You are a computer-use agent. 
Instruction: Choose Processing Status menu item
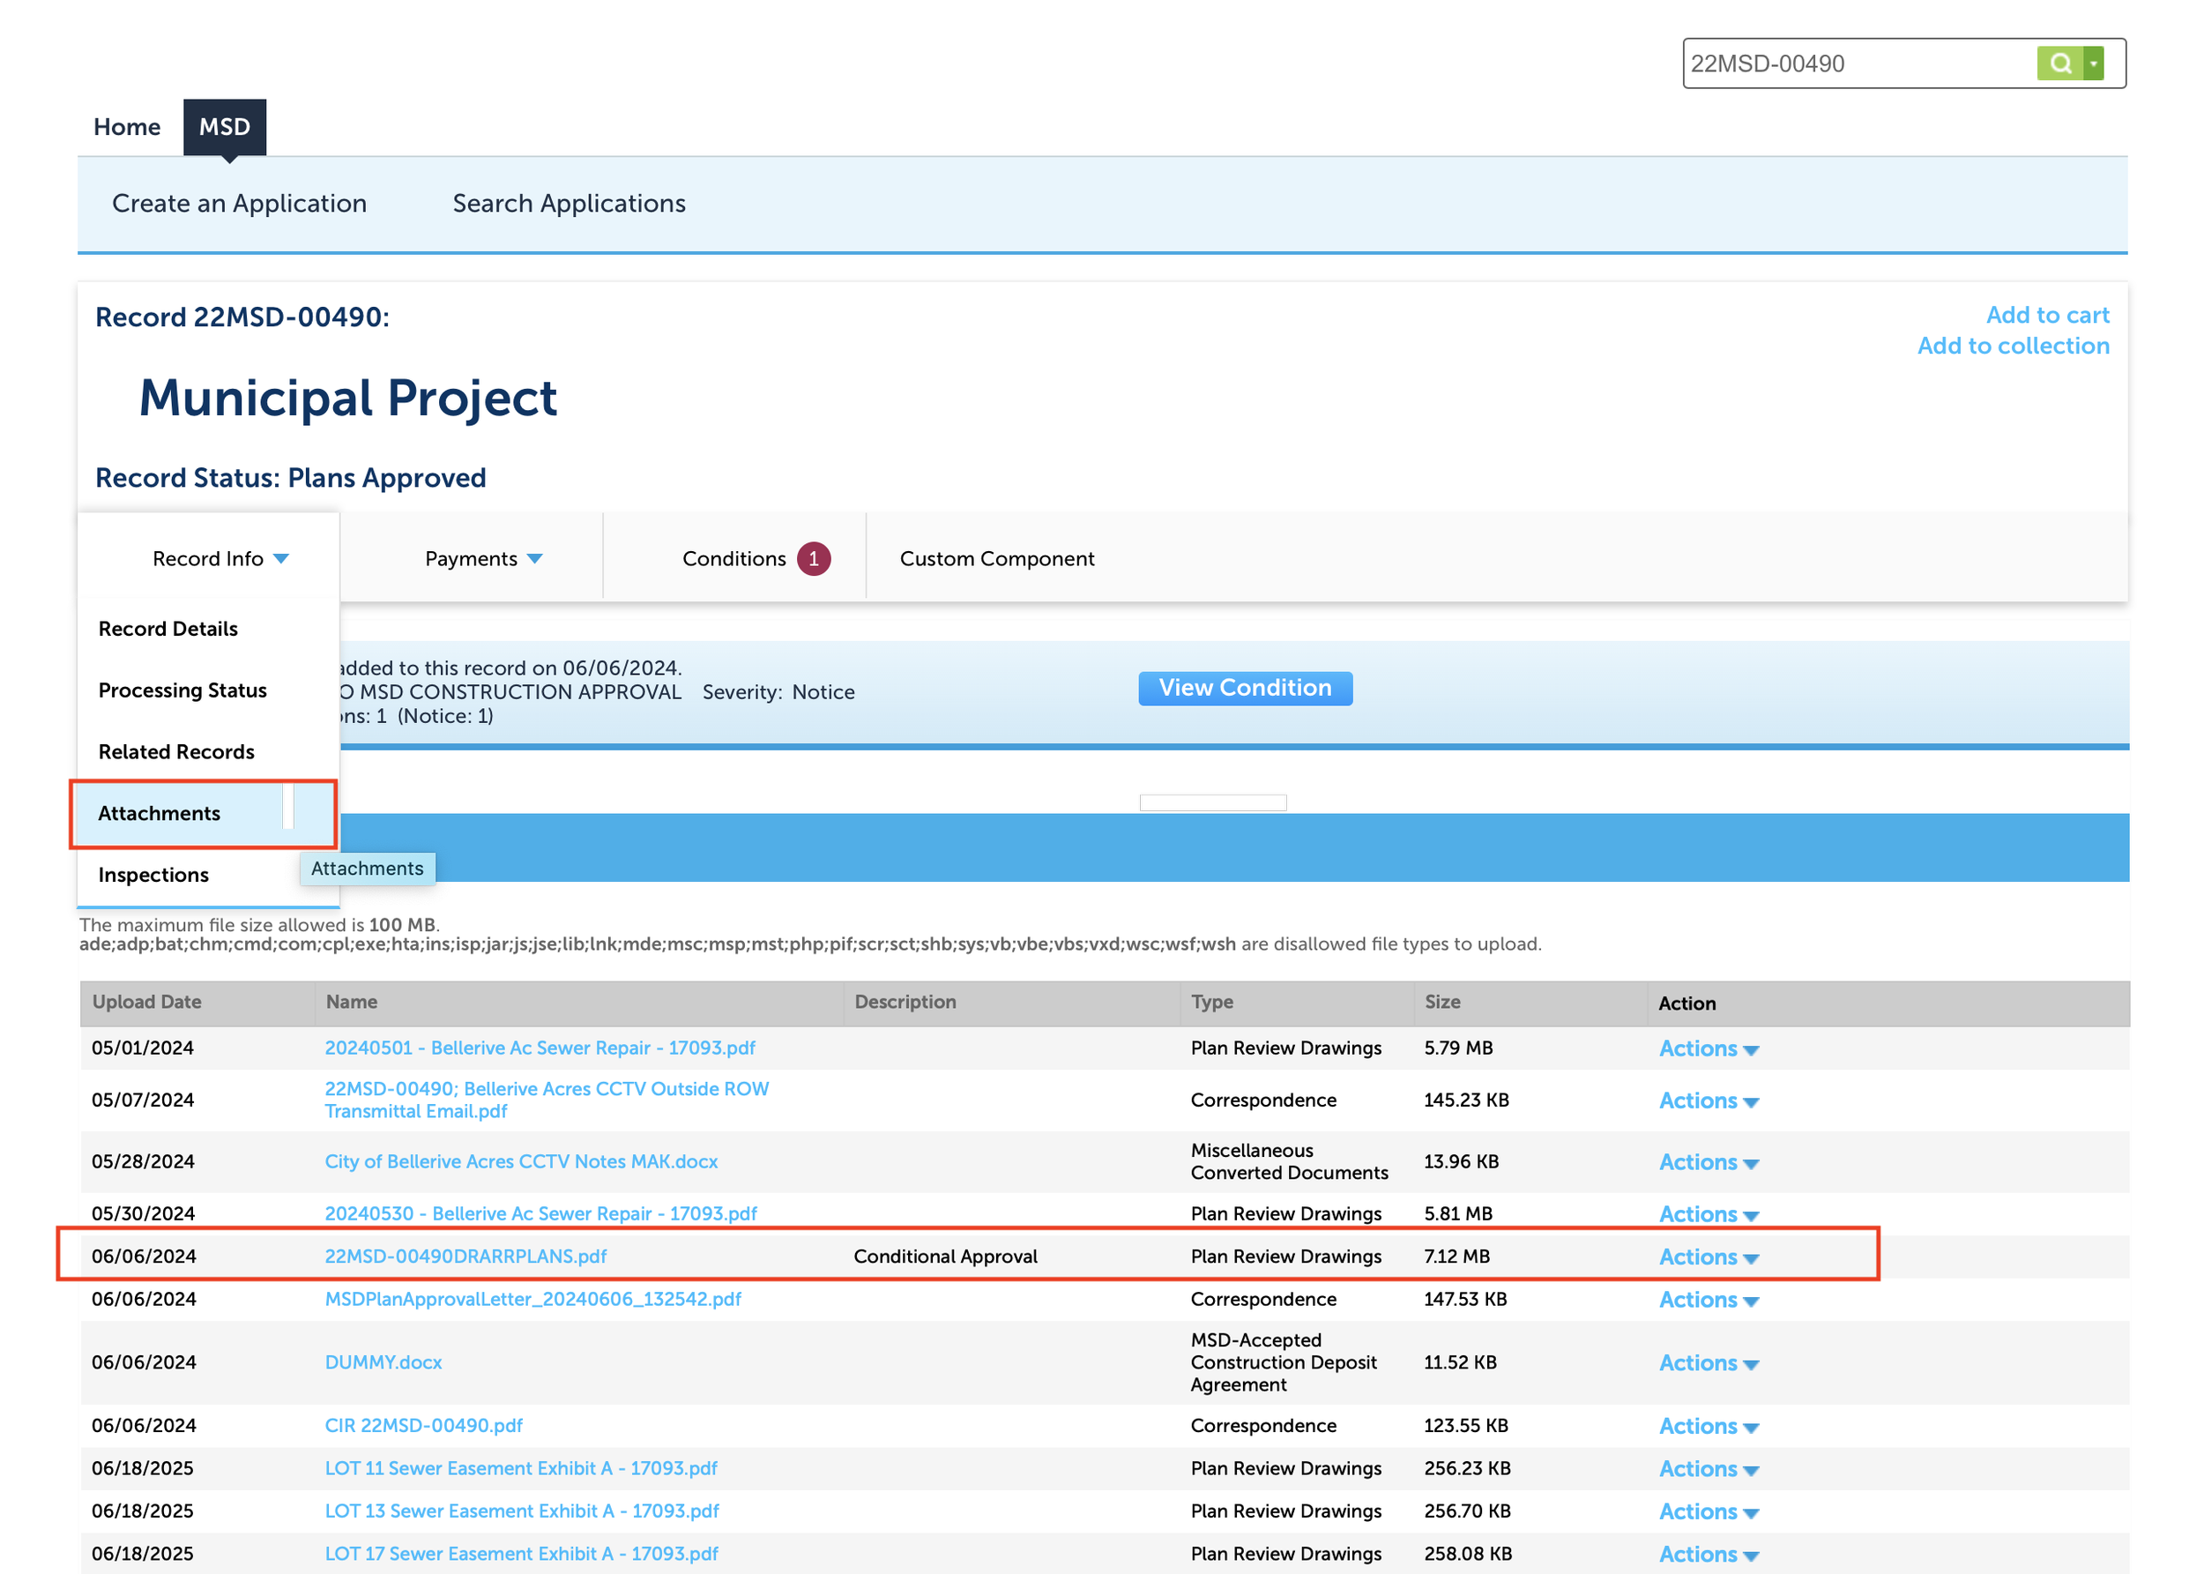click(182, 690)
